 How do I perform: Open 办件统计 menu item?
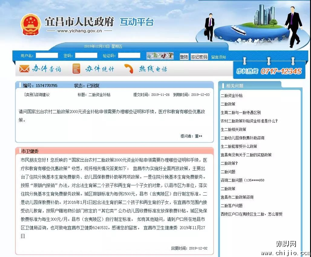click(x=100, y=69)
